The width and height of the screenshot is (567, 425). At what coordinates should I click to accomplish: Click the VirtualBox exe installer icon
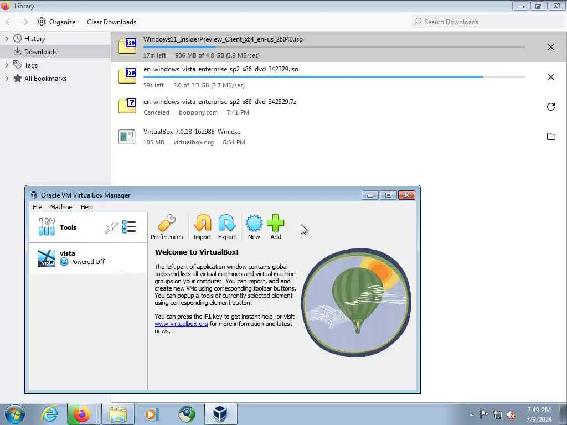pos(127,137)
